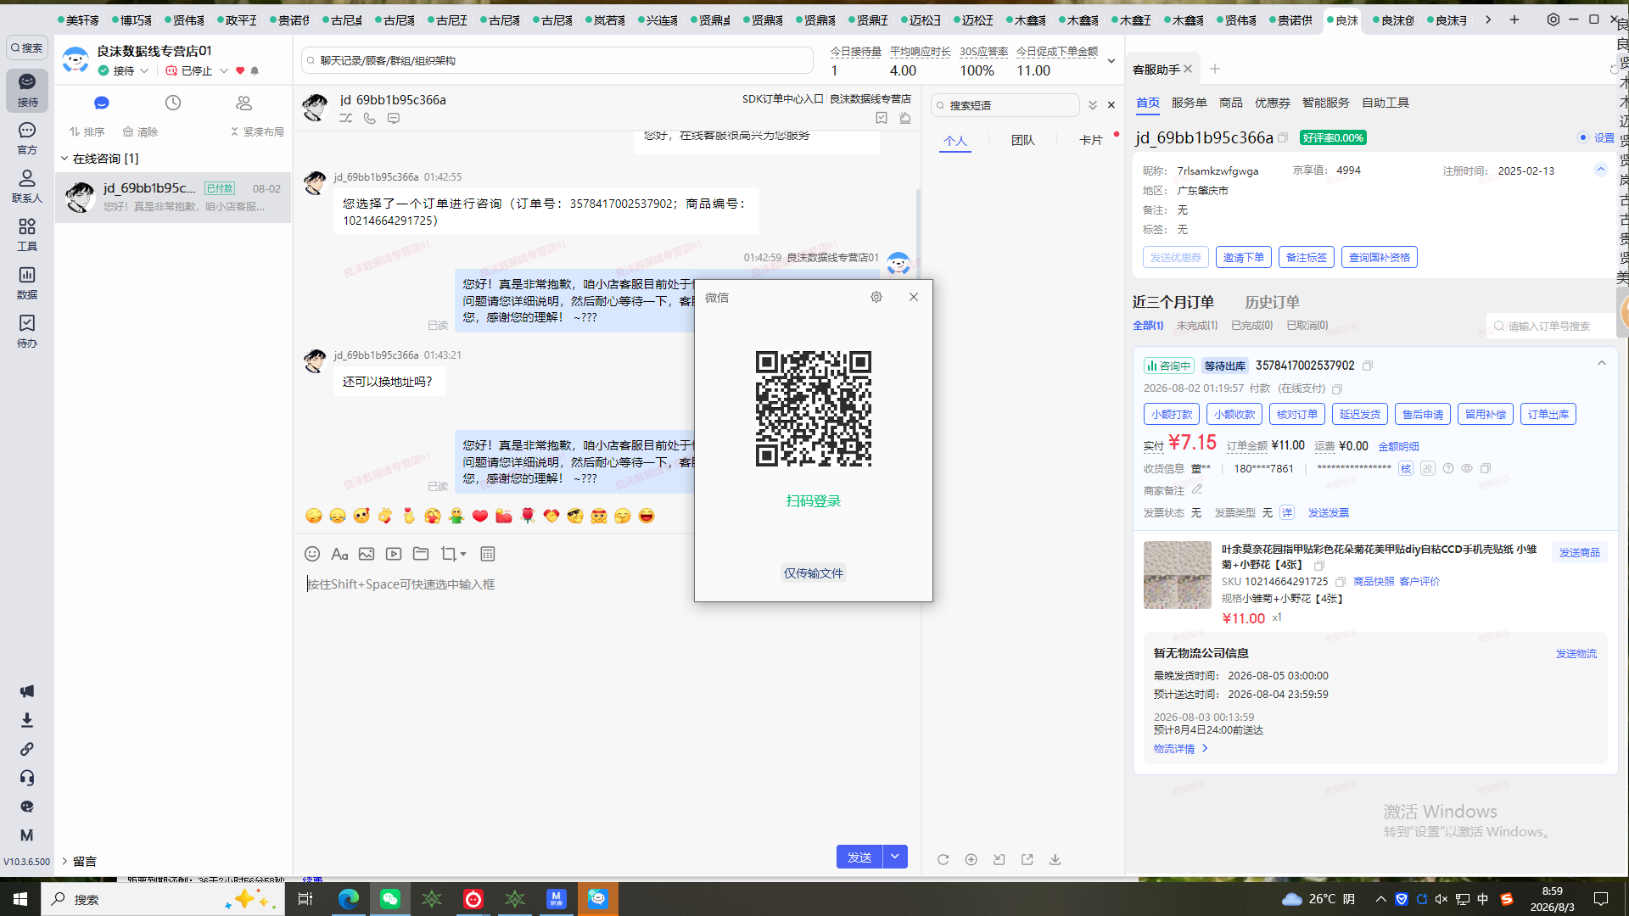Expand the 留言 group
Viewport: 1629px width, 916px height.
64,861
